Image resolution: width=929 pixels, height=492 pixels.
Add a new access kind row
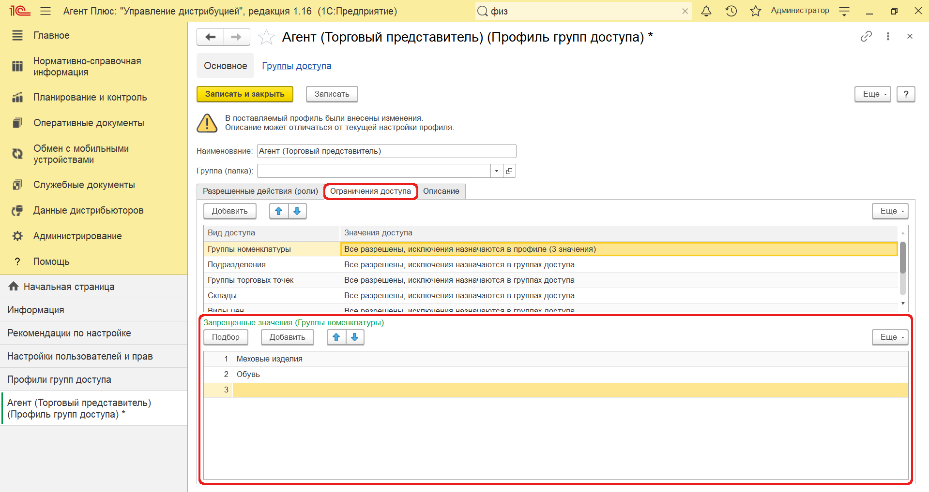230,211
